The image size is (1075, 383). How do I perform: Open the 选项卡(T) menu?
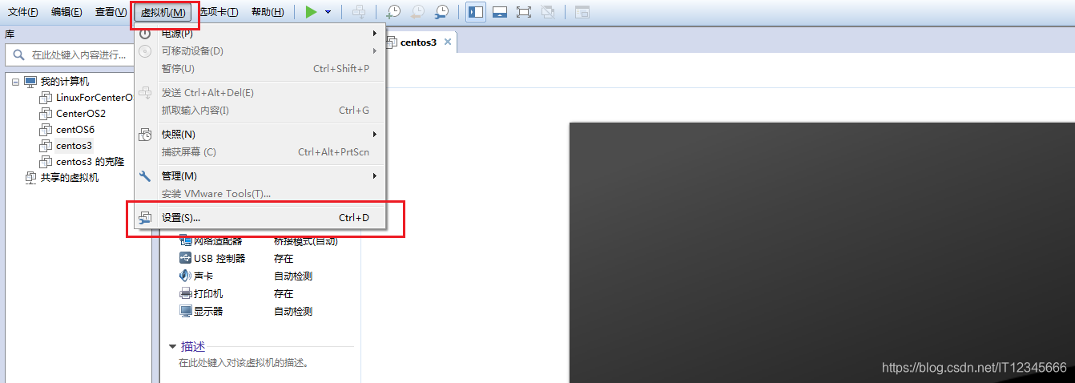click(219, 12)
